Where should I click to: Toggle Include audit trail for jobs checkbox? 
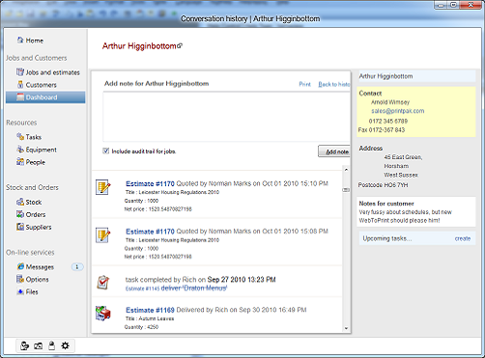click(105, 151)
